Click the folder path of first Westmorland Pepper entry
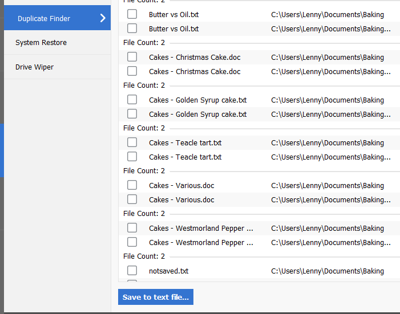Screen dimensions: 400x314 coord(327,229)
